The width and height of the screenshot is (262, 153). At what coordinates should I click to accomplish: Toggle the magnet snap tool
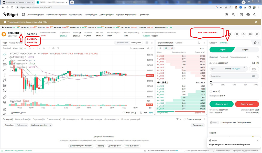click(5, 109)
